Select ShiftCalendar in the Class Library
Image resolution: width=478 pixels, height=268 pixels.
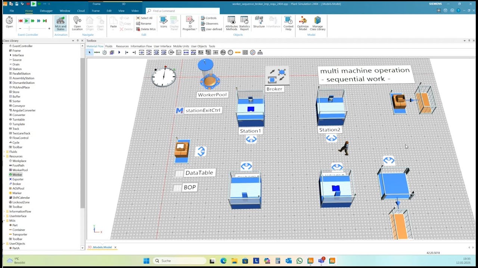pos(21,198)
